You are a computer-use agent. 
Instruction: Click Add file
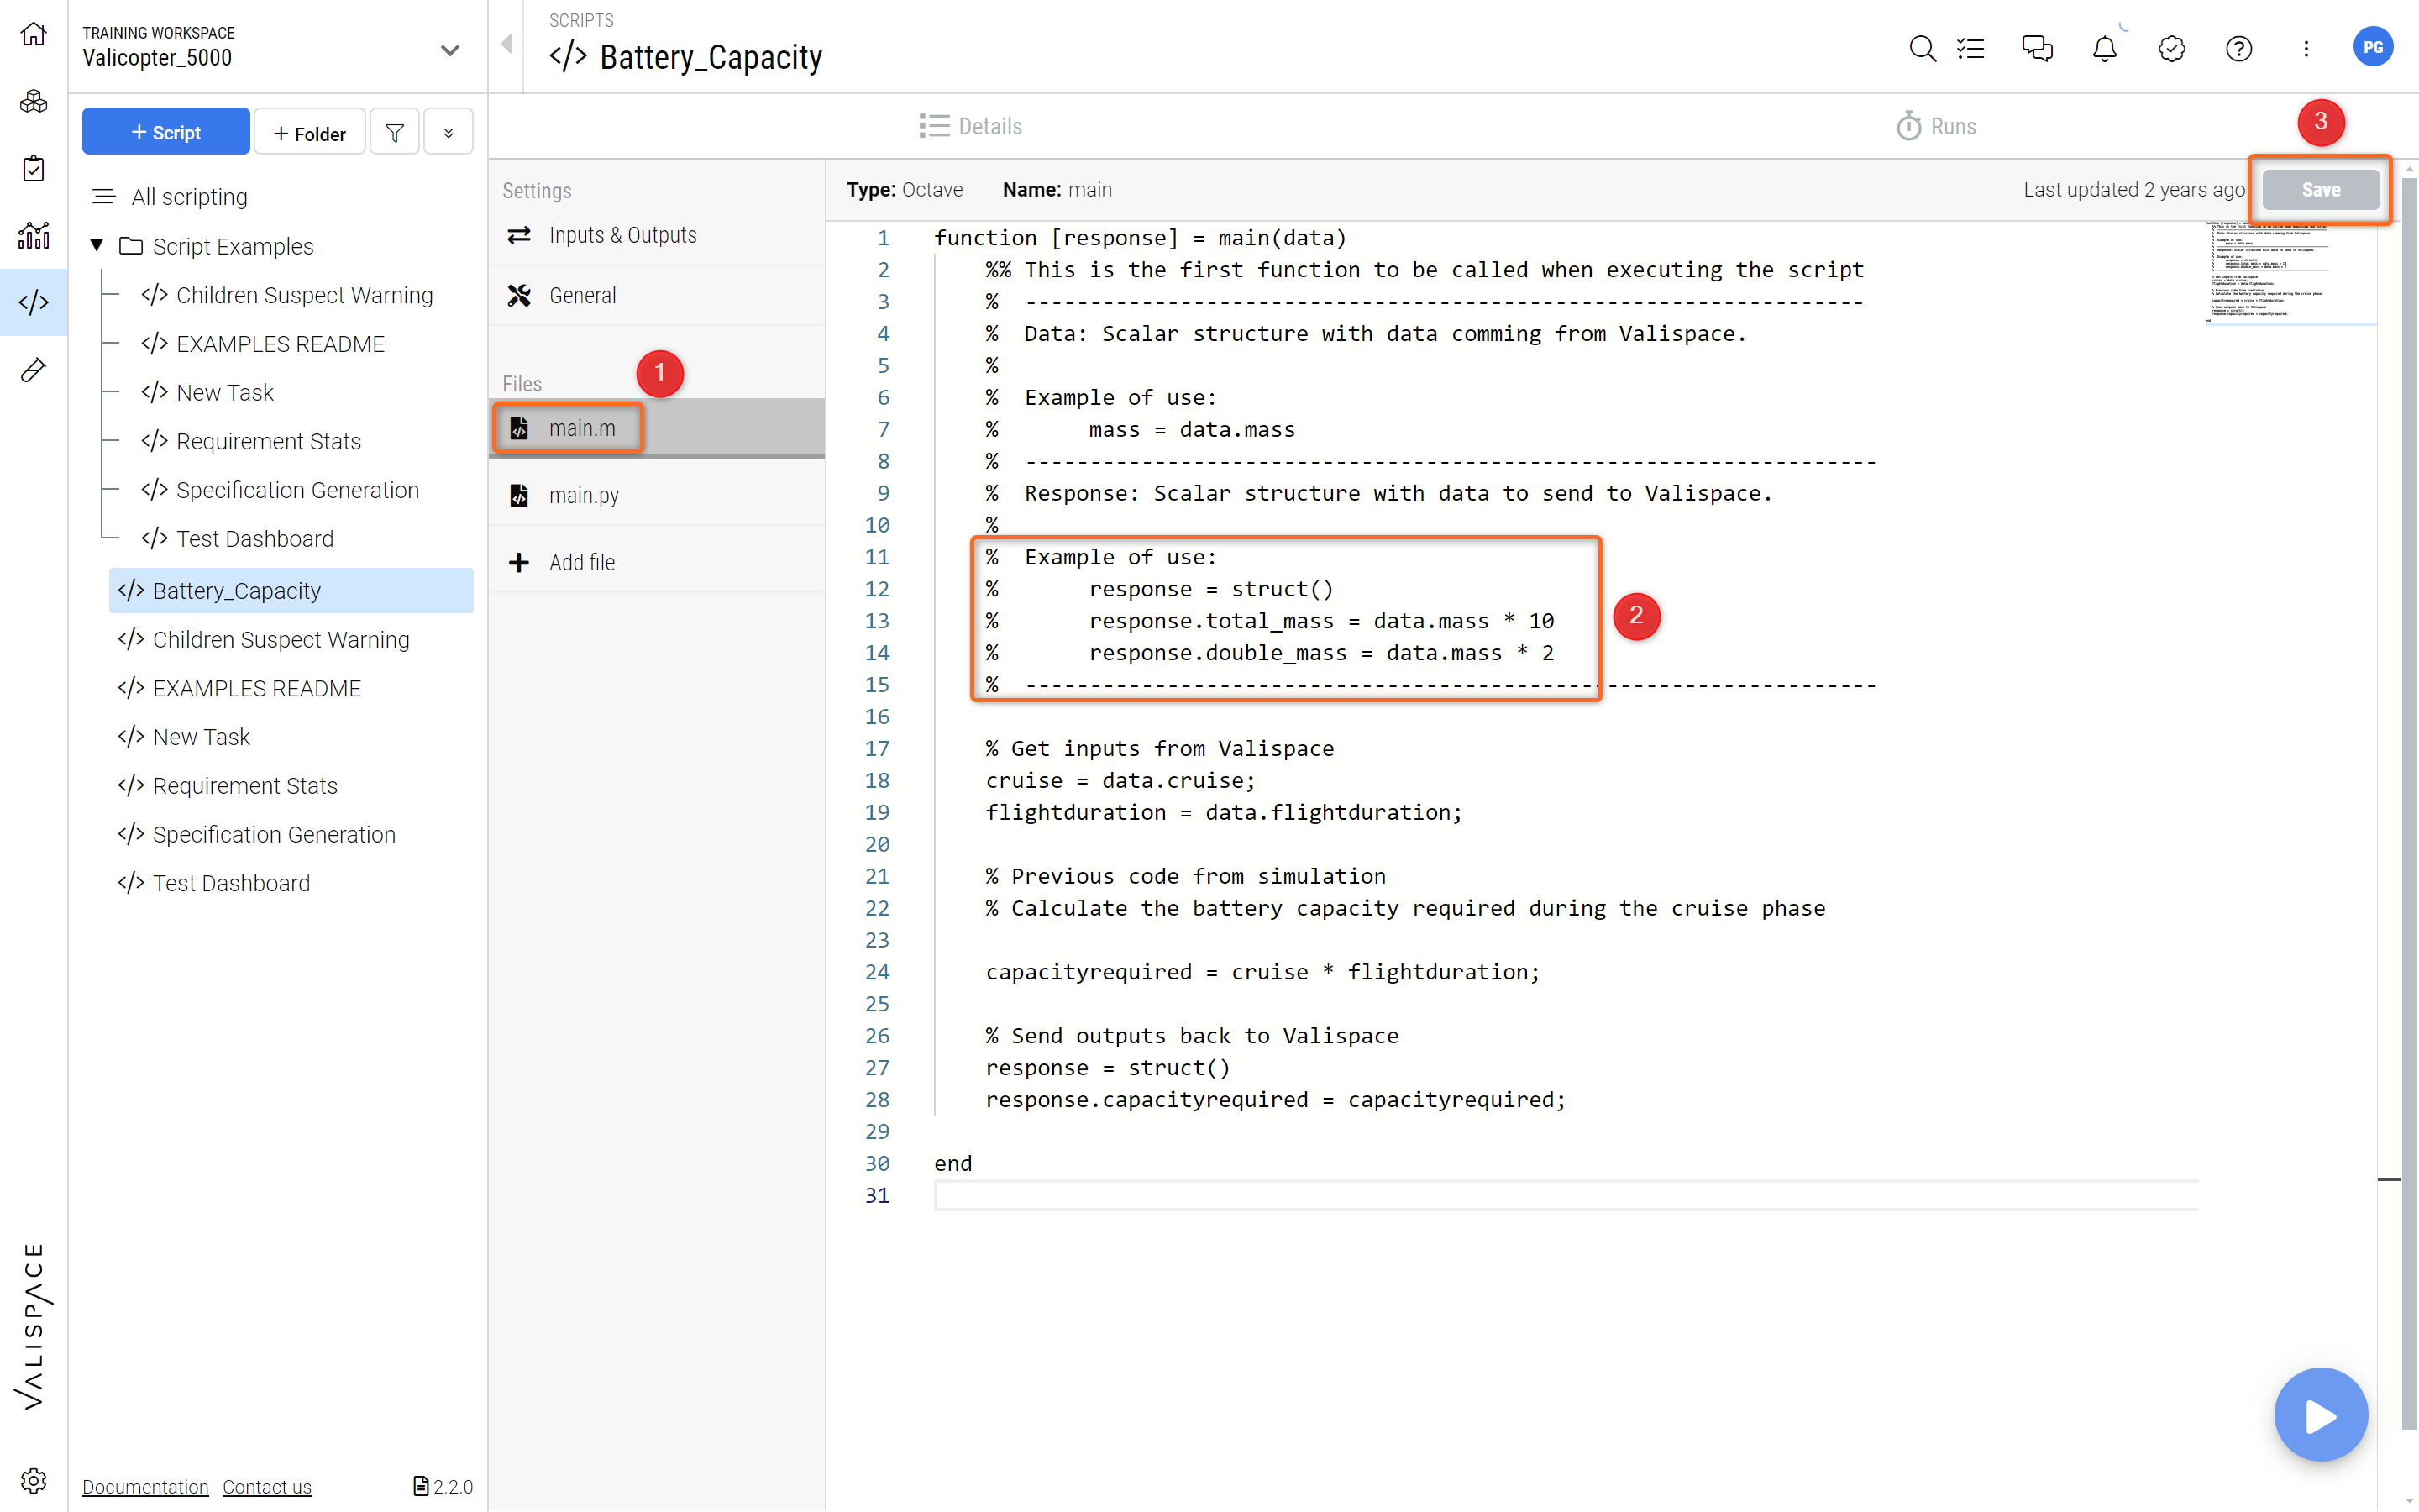pyautogui.click(x=657, y=562)
